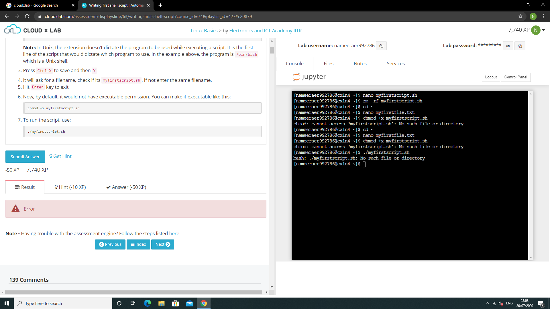Viewport: 550px width, 309px height.
Task: Open File Explorer from taskbar
Action: pyautogui.click(x=161, y=303)
